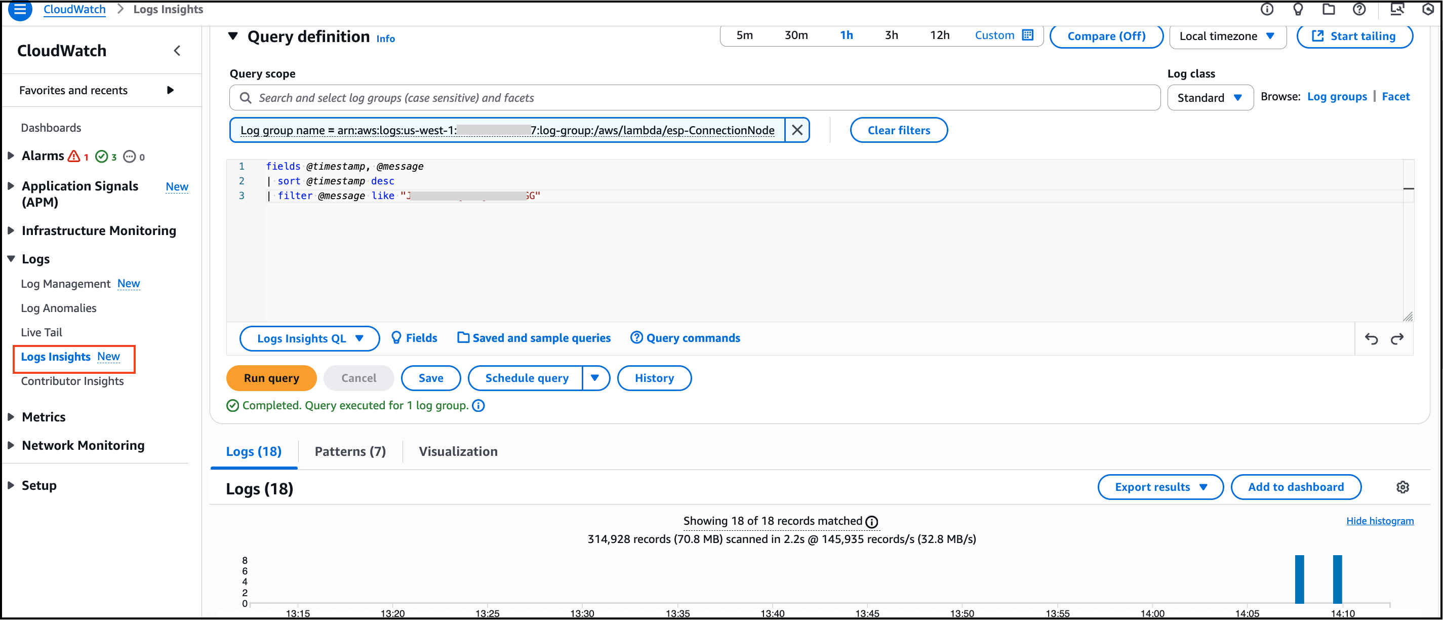Image resolution: width=1443 pixels, height=620 pixels.
Task: Click the red alarm warning icon
Action: pyautogui.click(x=73, y=157)
